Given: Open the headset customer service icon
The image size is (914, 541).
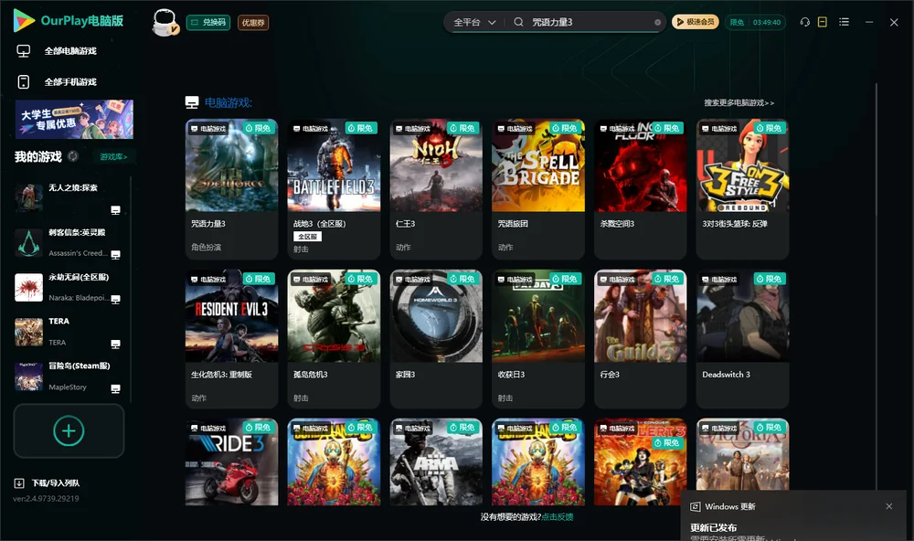Looking at the screenshot, I should (x=804, y=22).
